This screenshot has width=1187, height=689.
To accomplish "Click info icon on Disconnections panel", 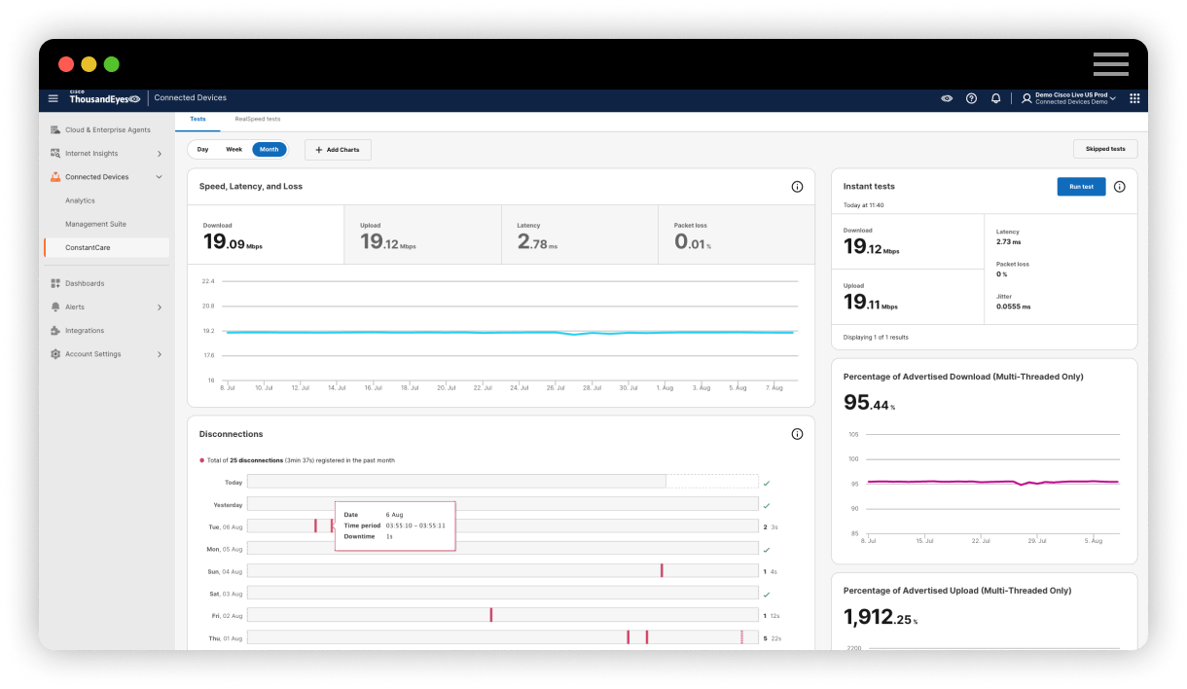I will pyautogui.click(x=797, y=434).
